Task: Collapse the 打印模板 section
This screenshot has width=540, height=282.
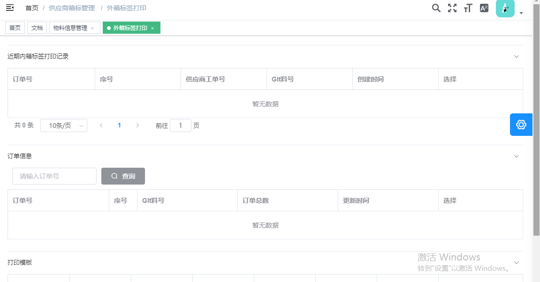Action: 517,263
